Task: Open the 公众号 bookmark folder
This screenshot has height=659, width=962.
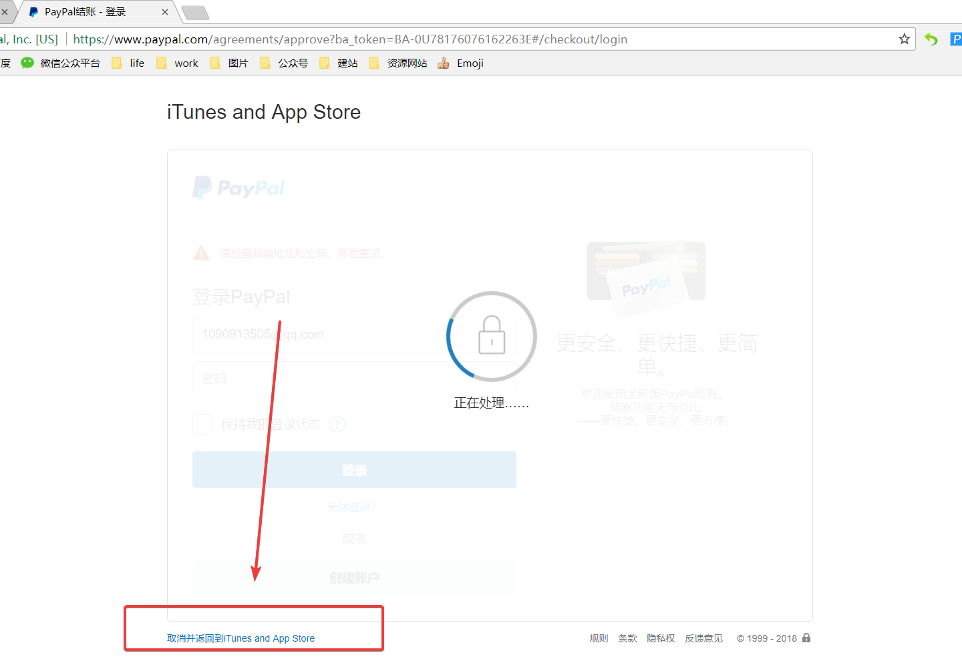Action: pos(284,63)
